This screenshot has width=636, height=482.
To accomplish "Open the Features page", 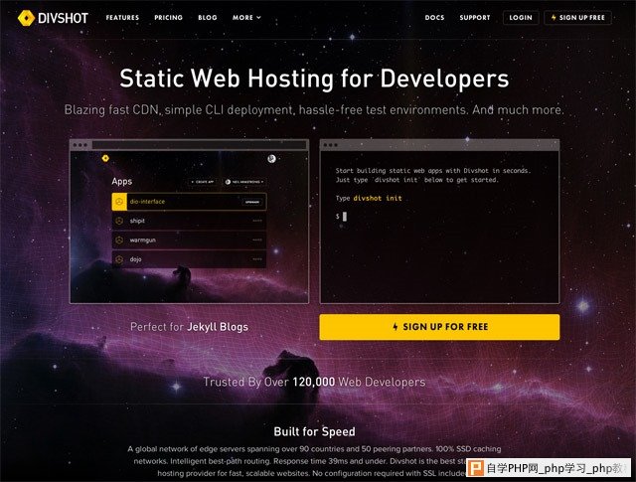I will (122, 18).
